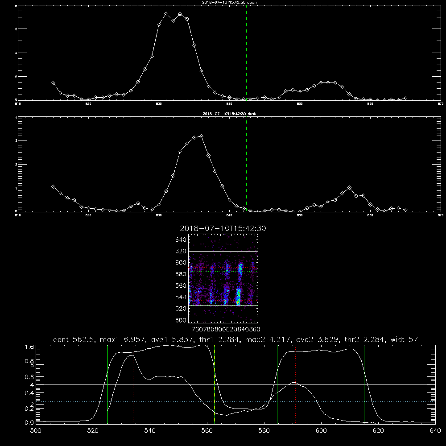This screenshot has height=446, width=446.
Task: Select x-axis label 540 of the bottom plot
Action: tap(150, 431)
